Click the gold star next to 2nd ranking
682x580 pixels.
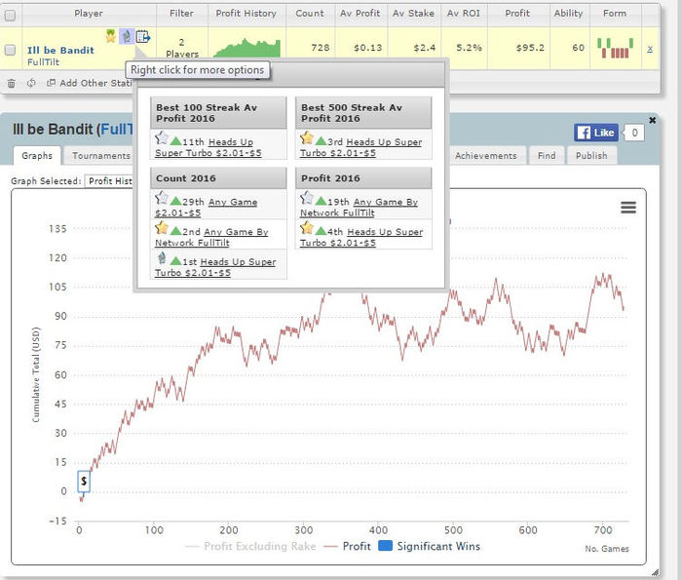(162, 227)
